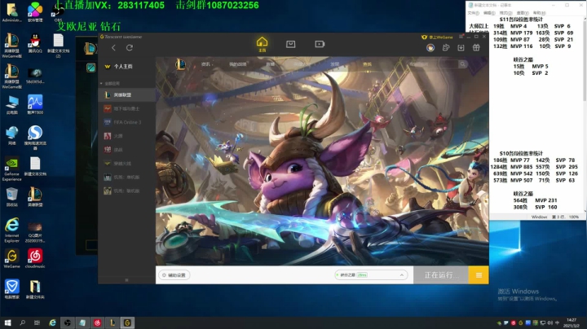This screenshot has width=587, height=329.
Task: Select 饥荒：单机版 in the game list
Action: point(126,178)
